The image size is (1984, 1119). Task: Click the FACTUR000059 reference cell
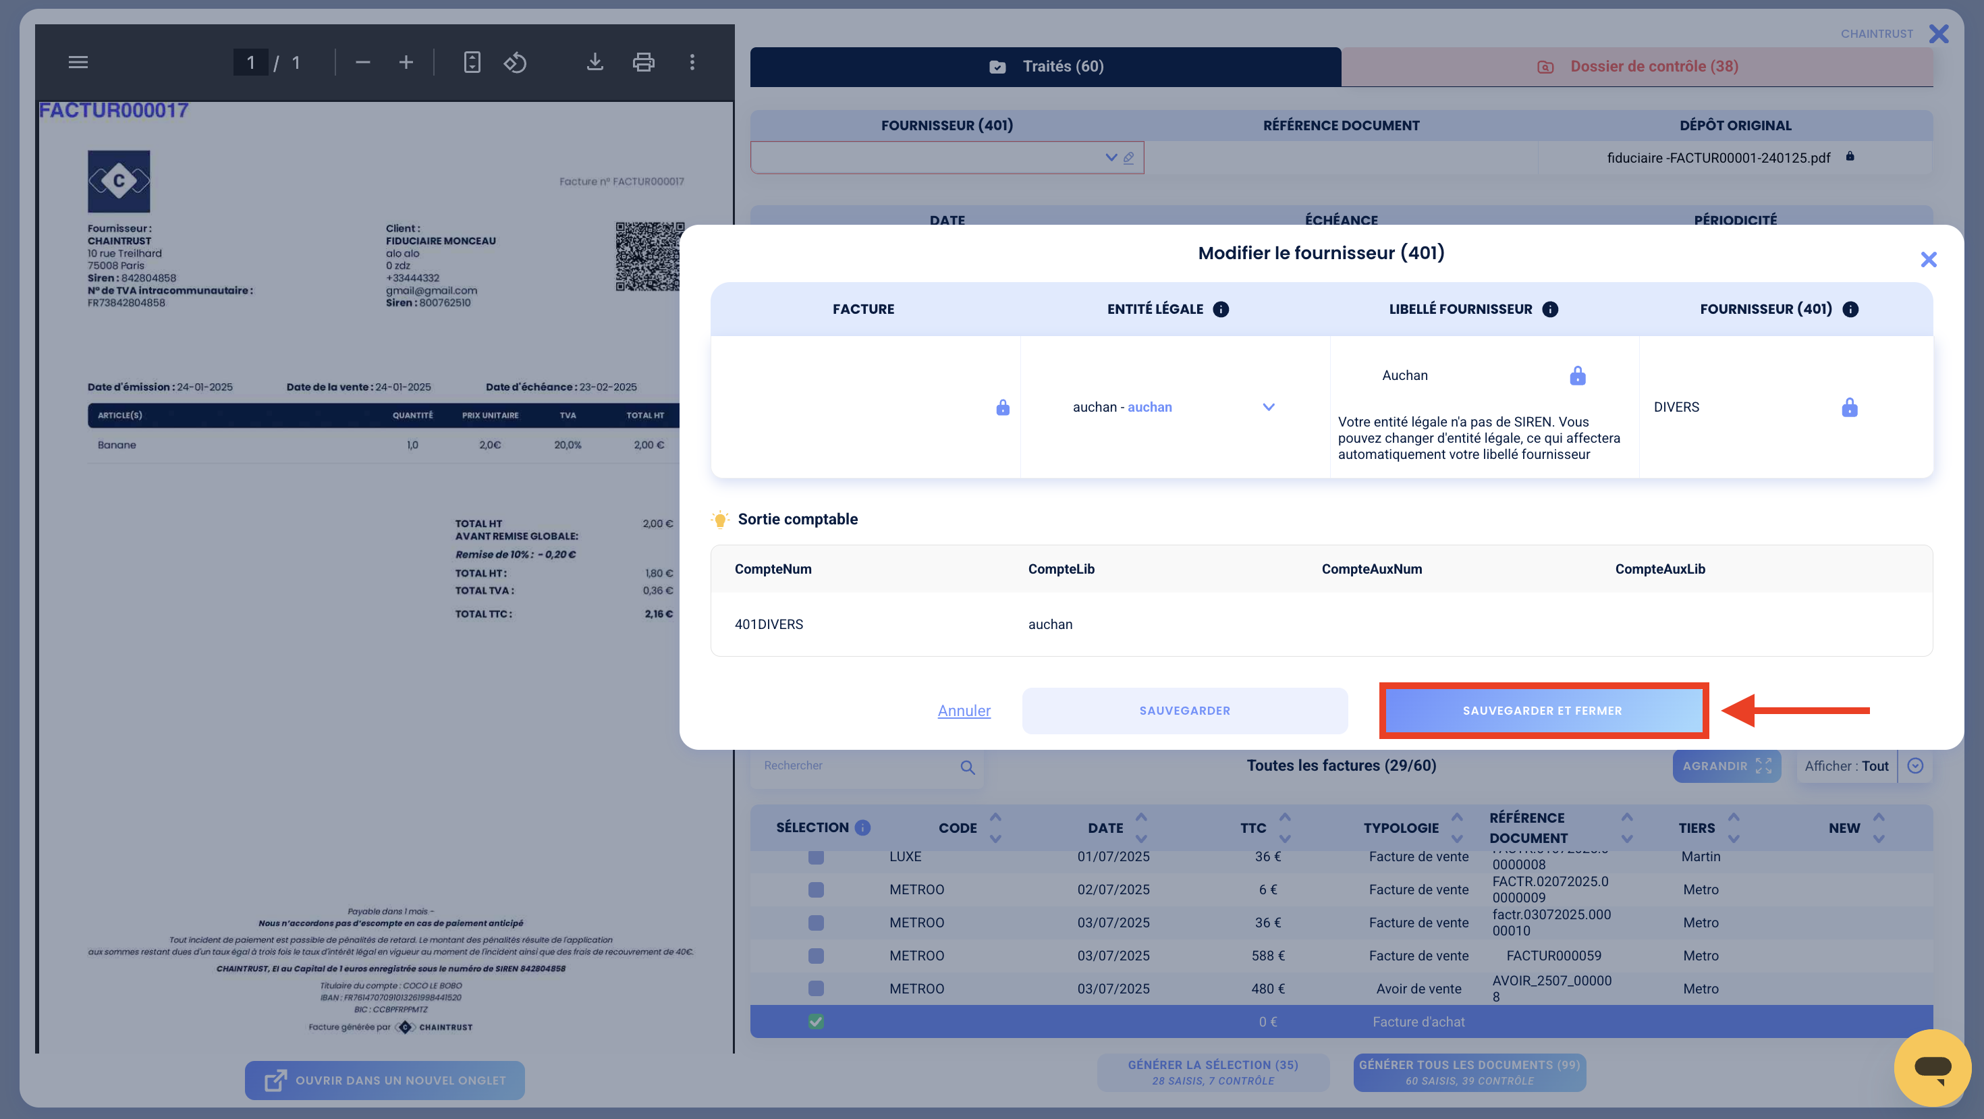coord(1553,956)
